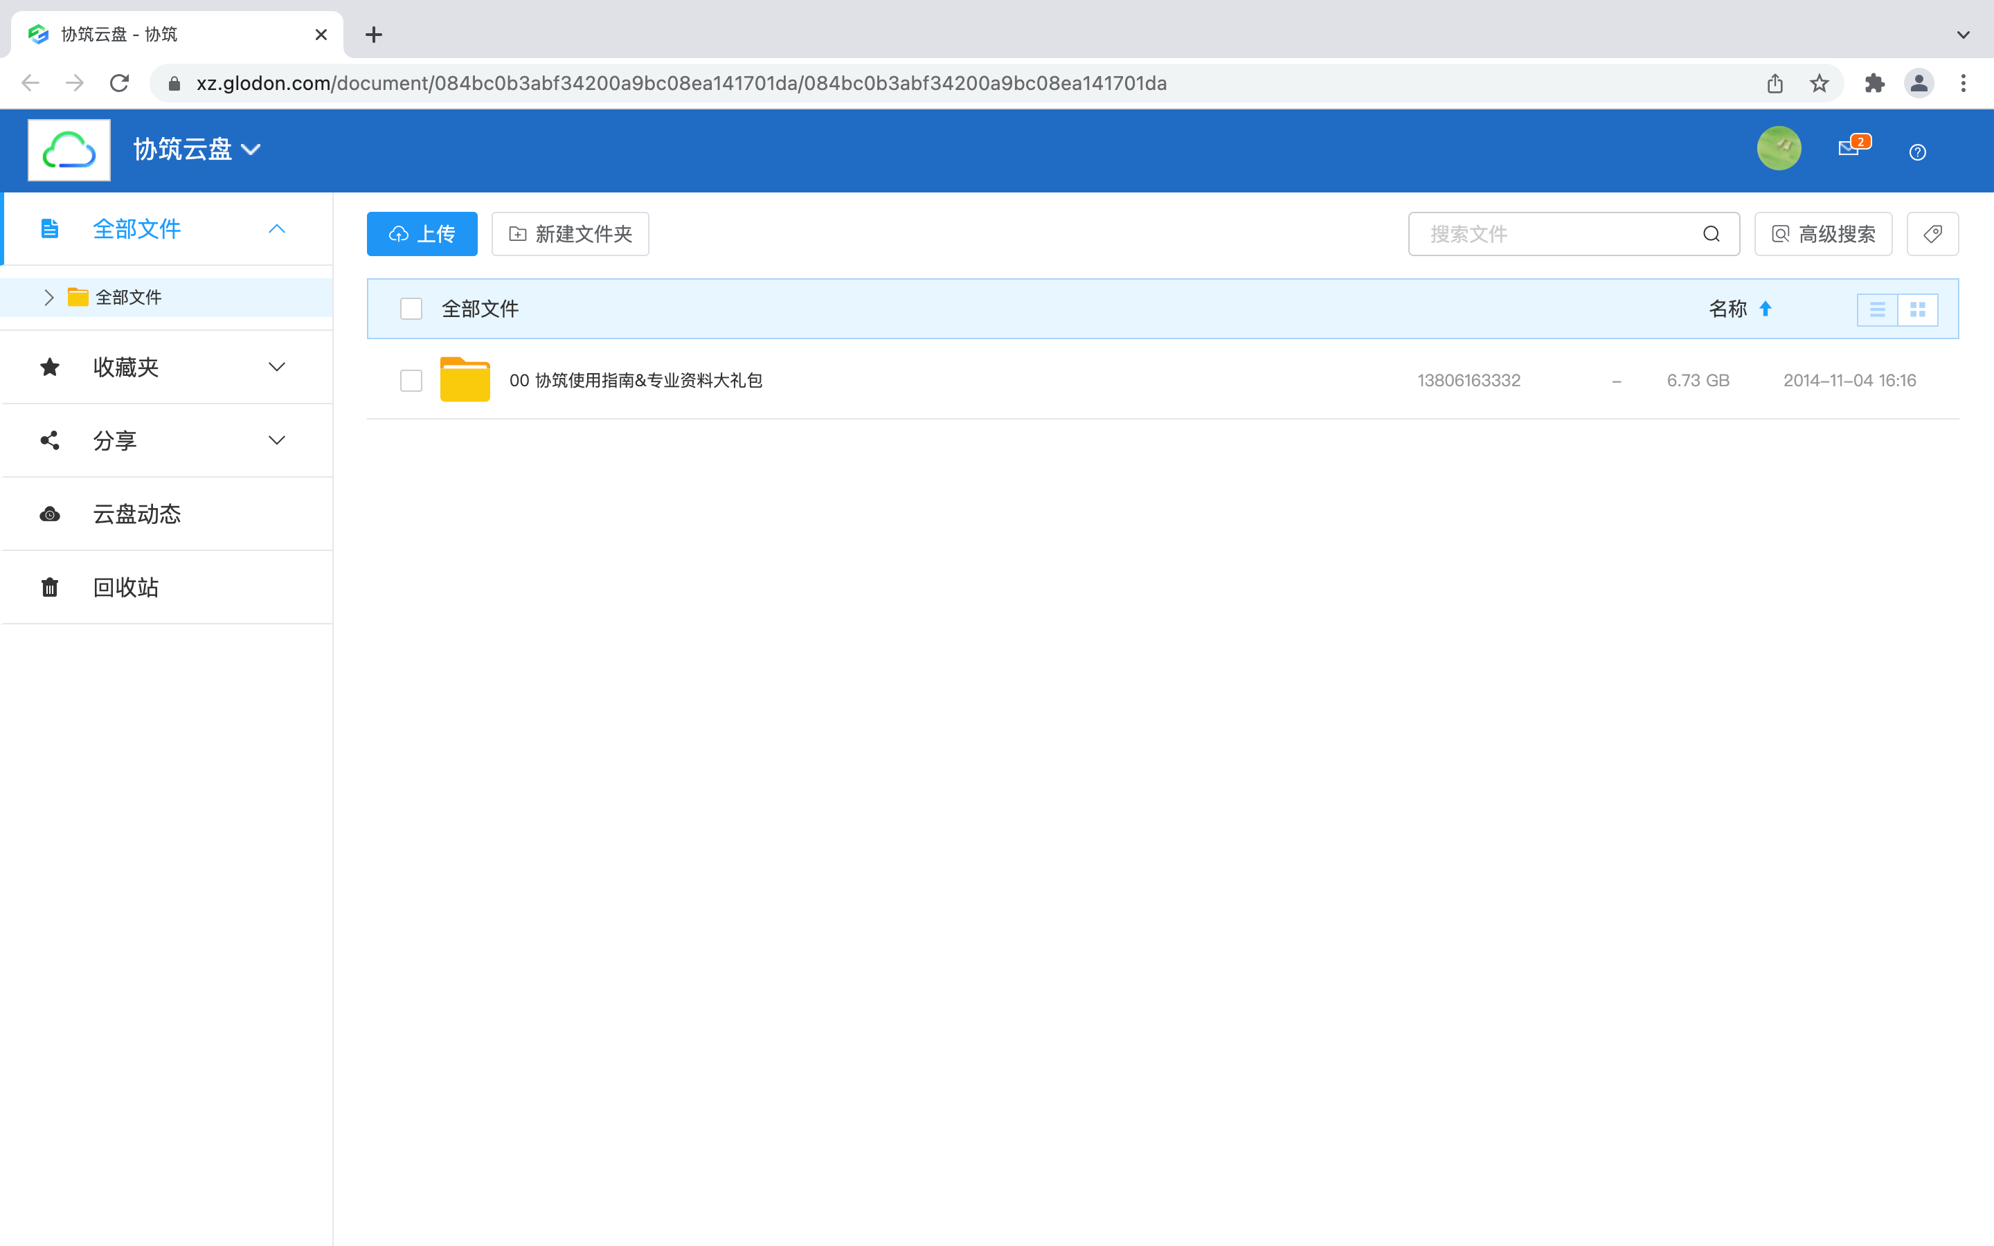The width and height of the screenshot is (1994, 1246).
Task: Click the search magnifier icon
Action: pos(1712,234)
